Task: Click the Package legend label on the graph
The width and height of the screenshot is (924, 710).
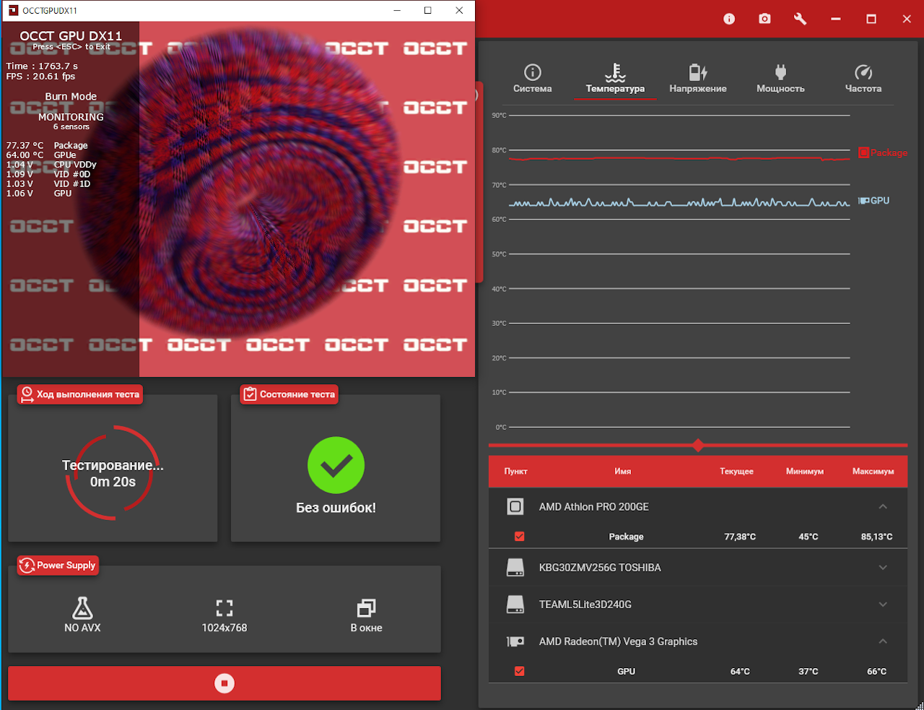Action: (884, 152)
